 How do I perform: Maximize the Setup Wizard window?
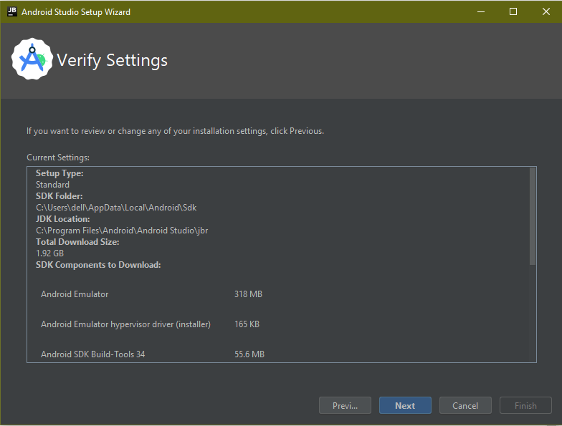pos(513,11)
